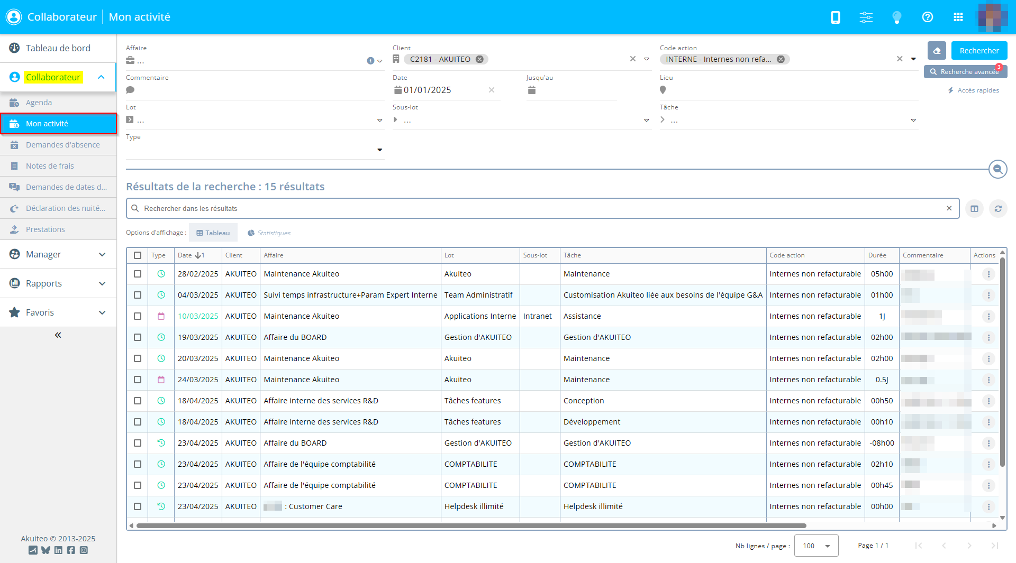Open the applications grid icon

(958, 17)
